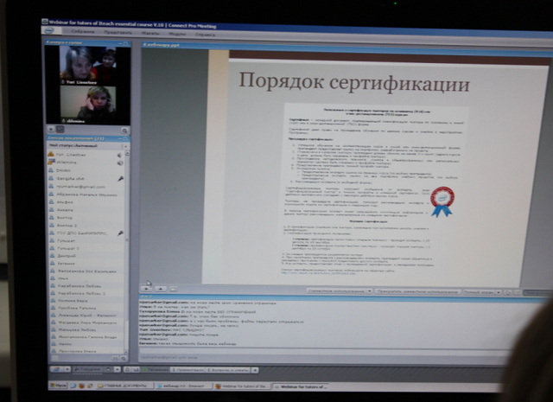Click speaker icon next to zklemina

pyautogui.click(x=120, y=163)
